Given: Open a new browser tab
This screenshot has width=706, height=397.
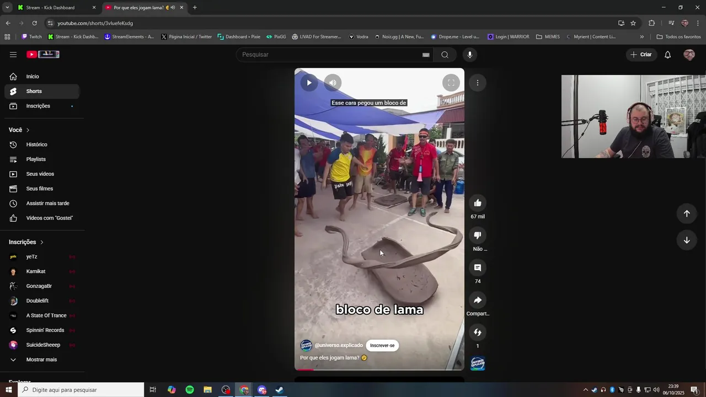Looking at the screenshot, I should point(195,8).
